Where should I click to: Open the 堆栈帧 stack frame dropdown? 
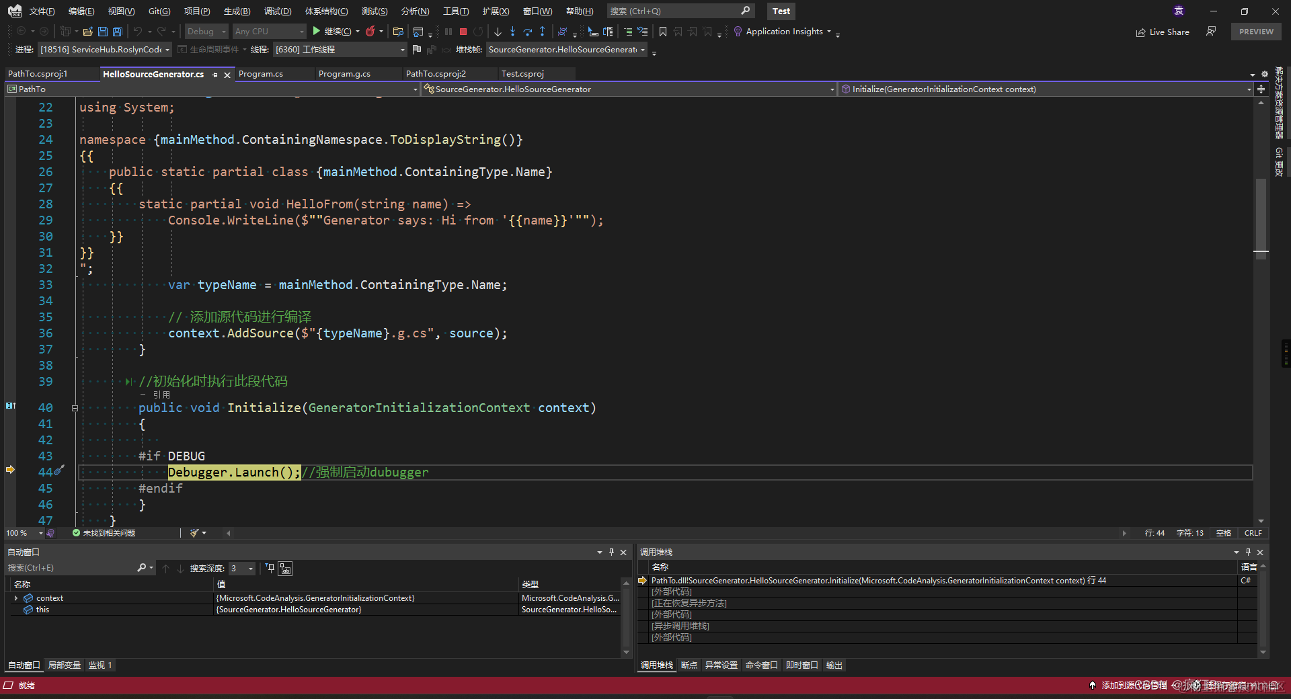pos(567,50)
